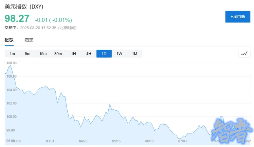Click the 06/10 axis date
Image resolution: width=254 pixels, height=147 pixels.
tap(149, 141)
